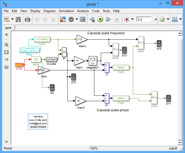Switch to the gsmk tab
Screen dimensions: 185x153
9,28
